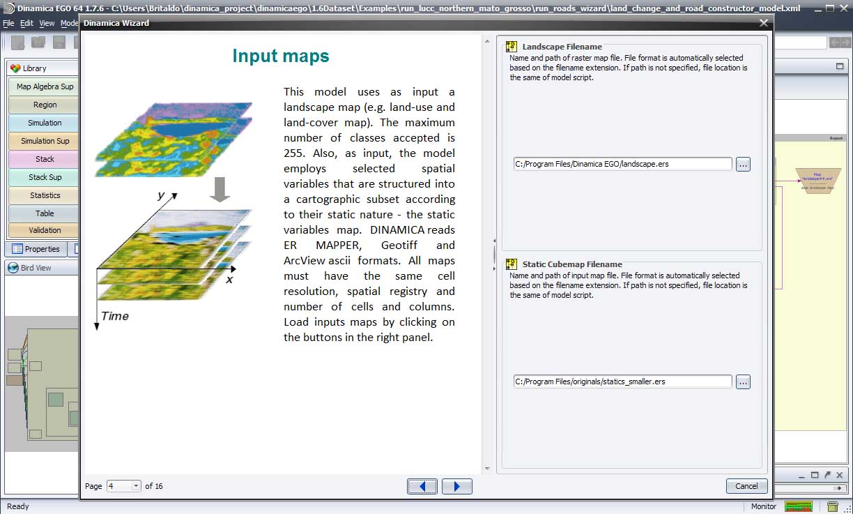The image size is (853, 514).
Task: Close the bottom right panel
Action: [840, 474]
